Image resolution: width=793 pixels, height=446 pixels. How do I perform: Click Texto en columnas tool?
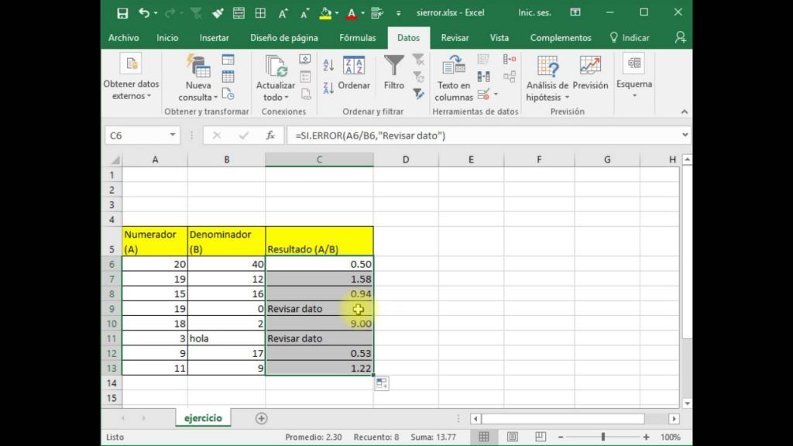(454, 77)
